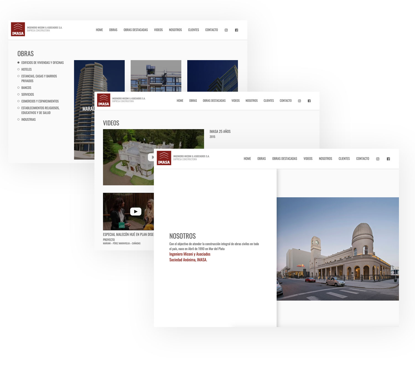Select the Hoteles category bullet
The height and width of the screenshot is (375, 415).
(x=19, y=70)
